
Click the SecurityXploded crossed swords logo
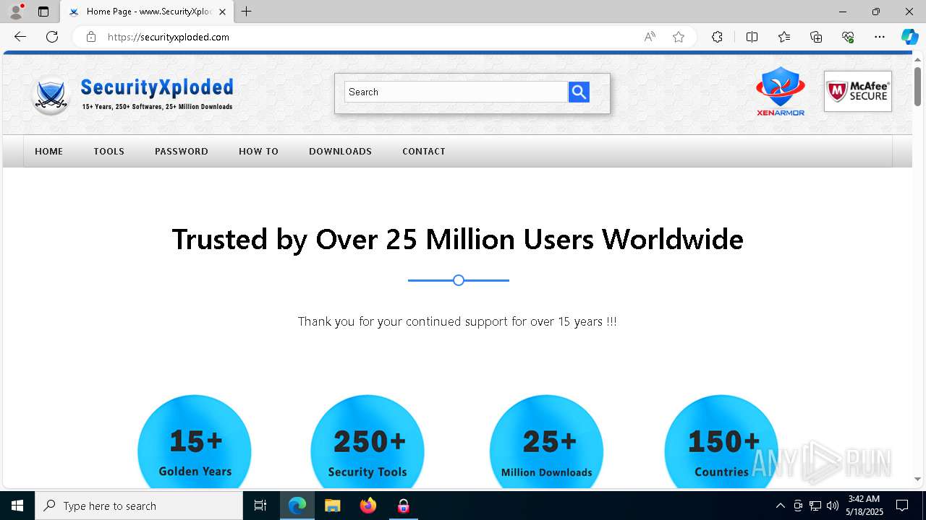pos(51,95)
